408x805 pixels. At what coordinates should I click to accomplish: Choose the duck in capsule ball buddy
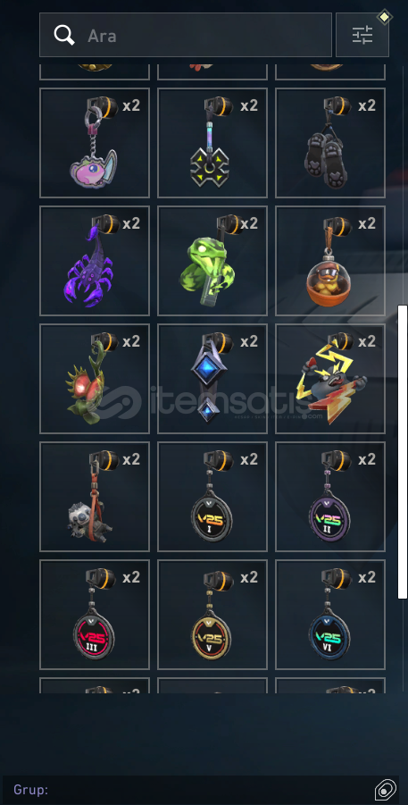pyautogui.click(x=330, y=261)
